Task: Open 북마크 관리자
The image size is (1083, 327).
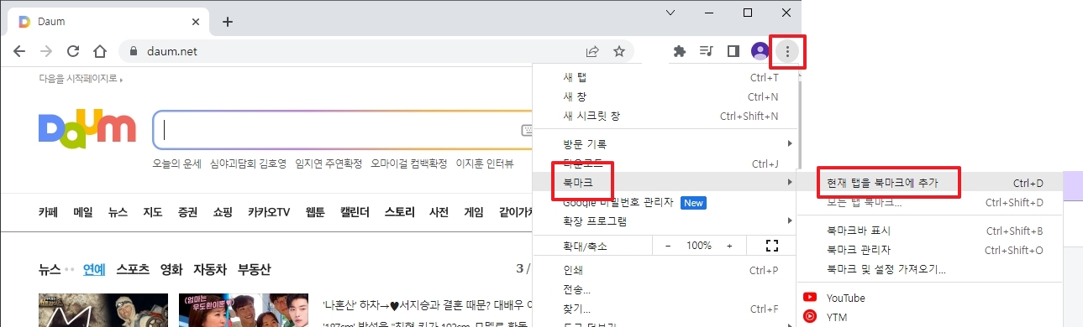Action: point(931,250)
